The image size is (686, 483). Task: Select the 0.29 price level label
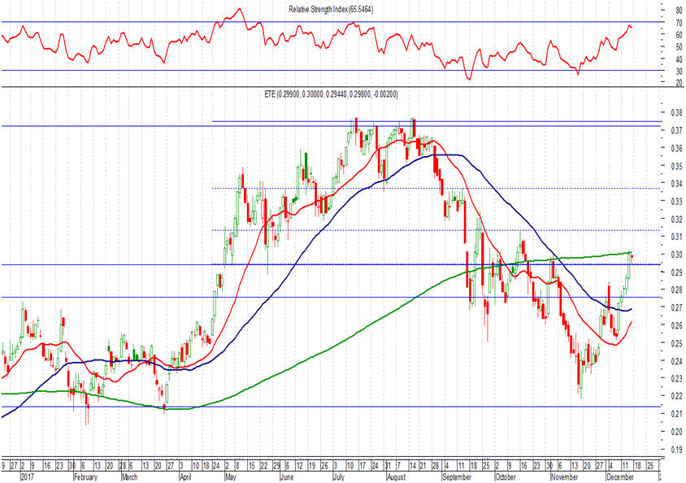coord(677,272)
